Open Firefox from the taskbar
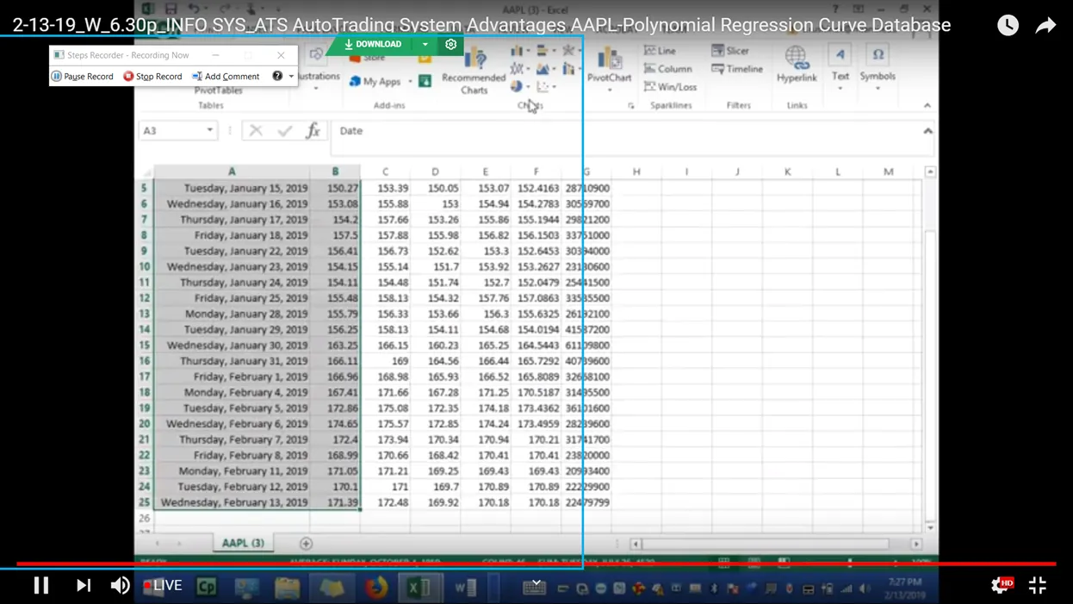This screenshot has width=1073, height=604. pos(376,588)
